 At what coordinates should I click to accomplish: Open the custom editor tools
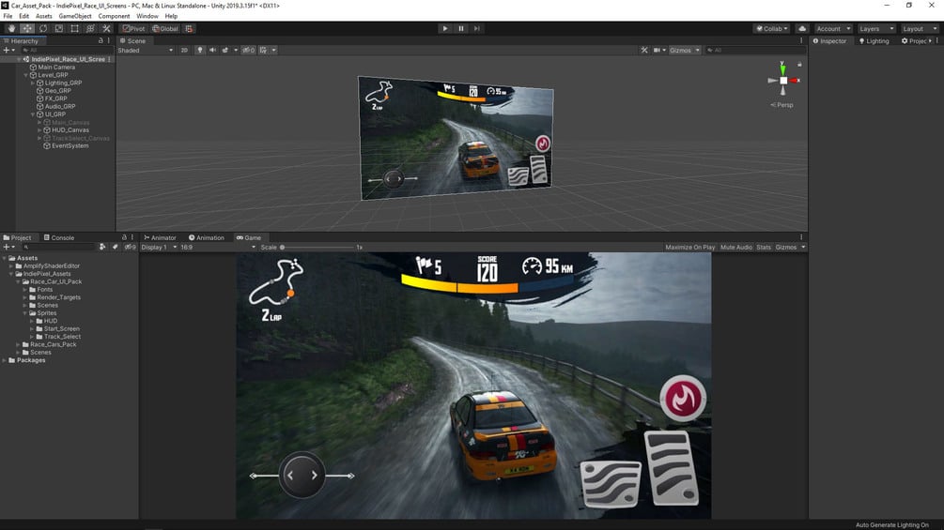106,28
